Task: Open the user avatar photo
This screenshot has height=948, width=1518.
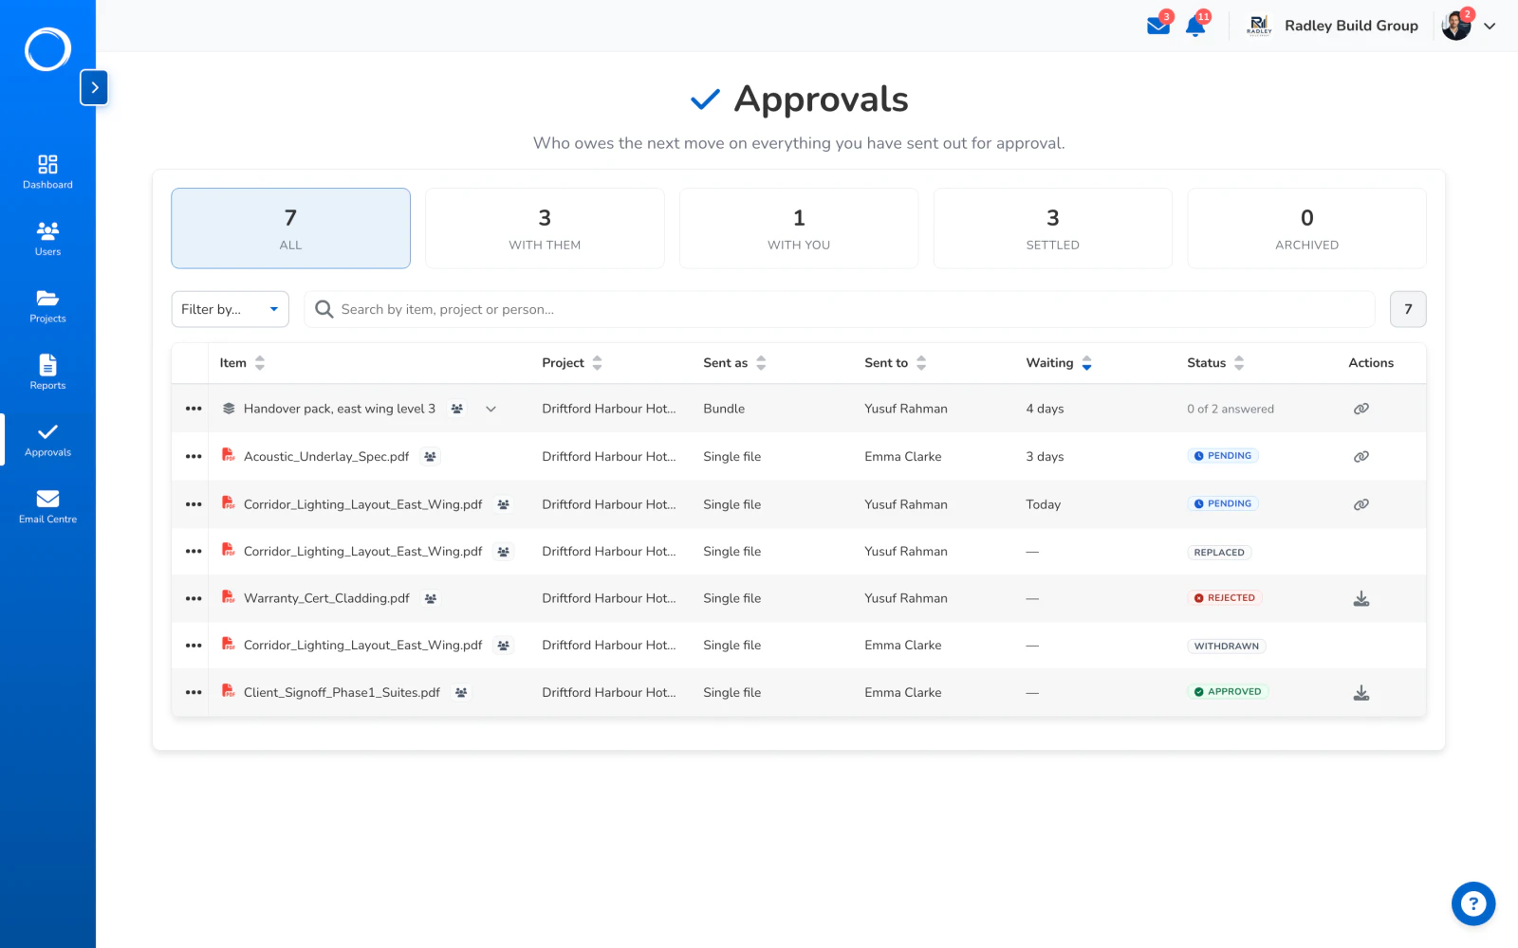Action: 1456,26
